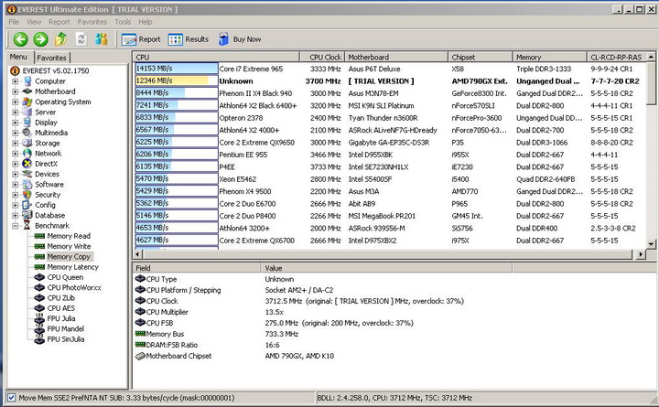Image resolution: width=659 pixels, height=407 pixels.
Task: Open the File menu
Action: [x=14, y=22]
